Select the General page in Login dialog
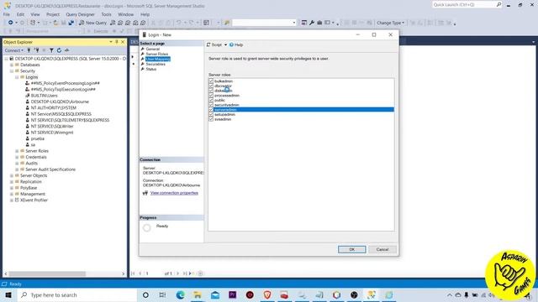Image resolution: width=538 pixels, height=302 pixels. [x=153, y=49]
